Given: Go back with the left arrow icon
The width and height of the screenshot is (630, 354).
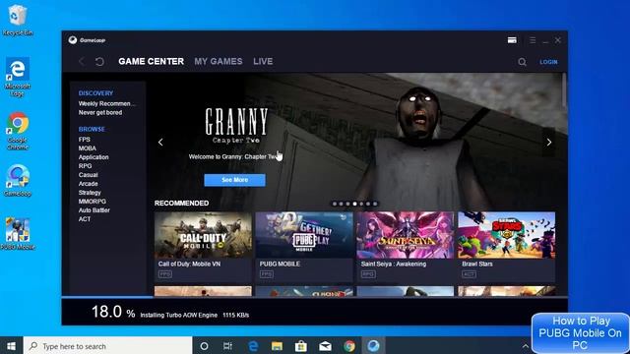Looking at the screenshot, I should (x=82, y=61).
